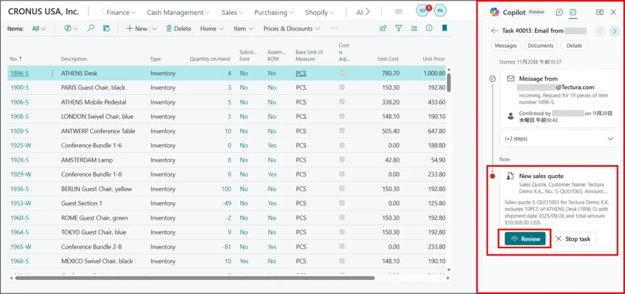Switch to the Documents tab in Copilot
Screen dimensions: 625x294
pyautogui.click(x=540, y=46)
